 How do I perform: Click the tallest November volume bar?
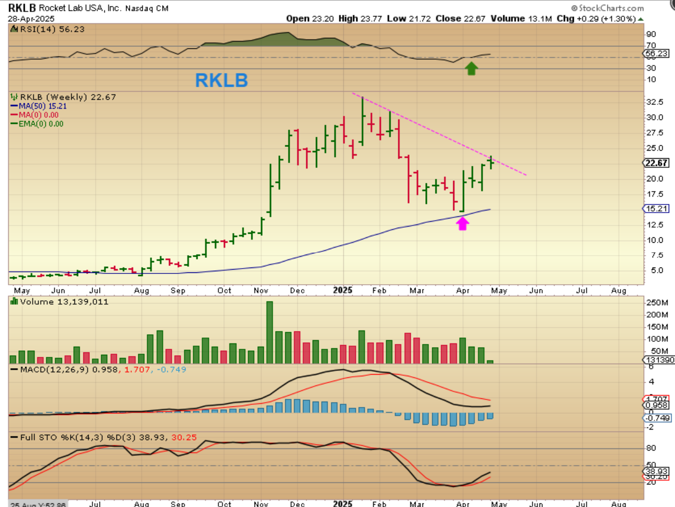pyautogui.click(x=270, y=333)
